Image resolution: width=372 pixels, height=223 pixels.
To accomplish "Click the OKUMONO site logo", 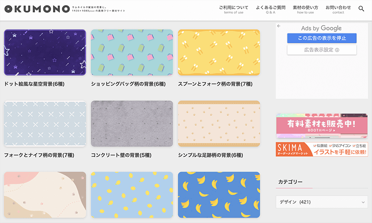I will [37, 9].
